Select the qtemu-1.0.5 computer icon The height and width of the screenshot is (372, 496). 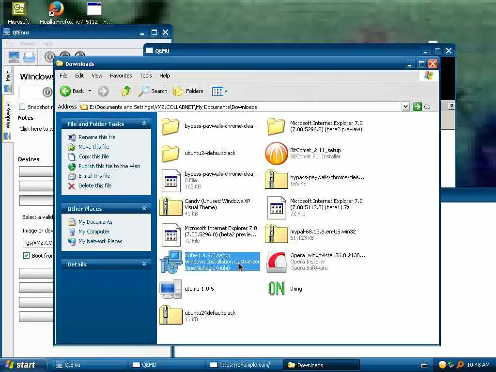click(x=171, y=289)
